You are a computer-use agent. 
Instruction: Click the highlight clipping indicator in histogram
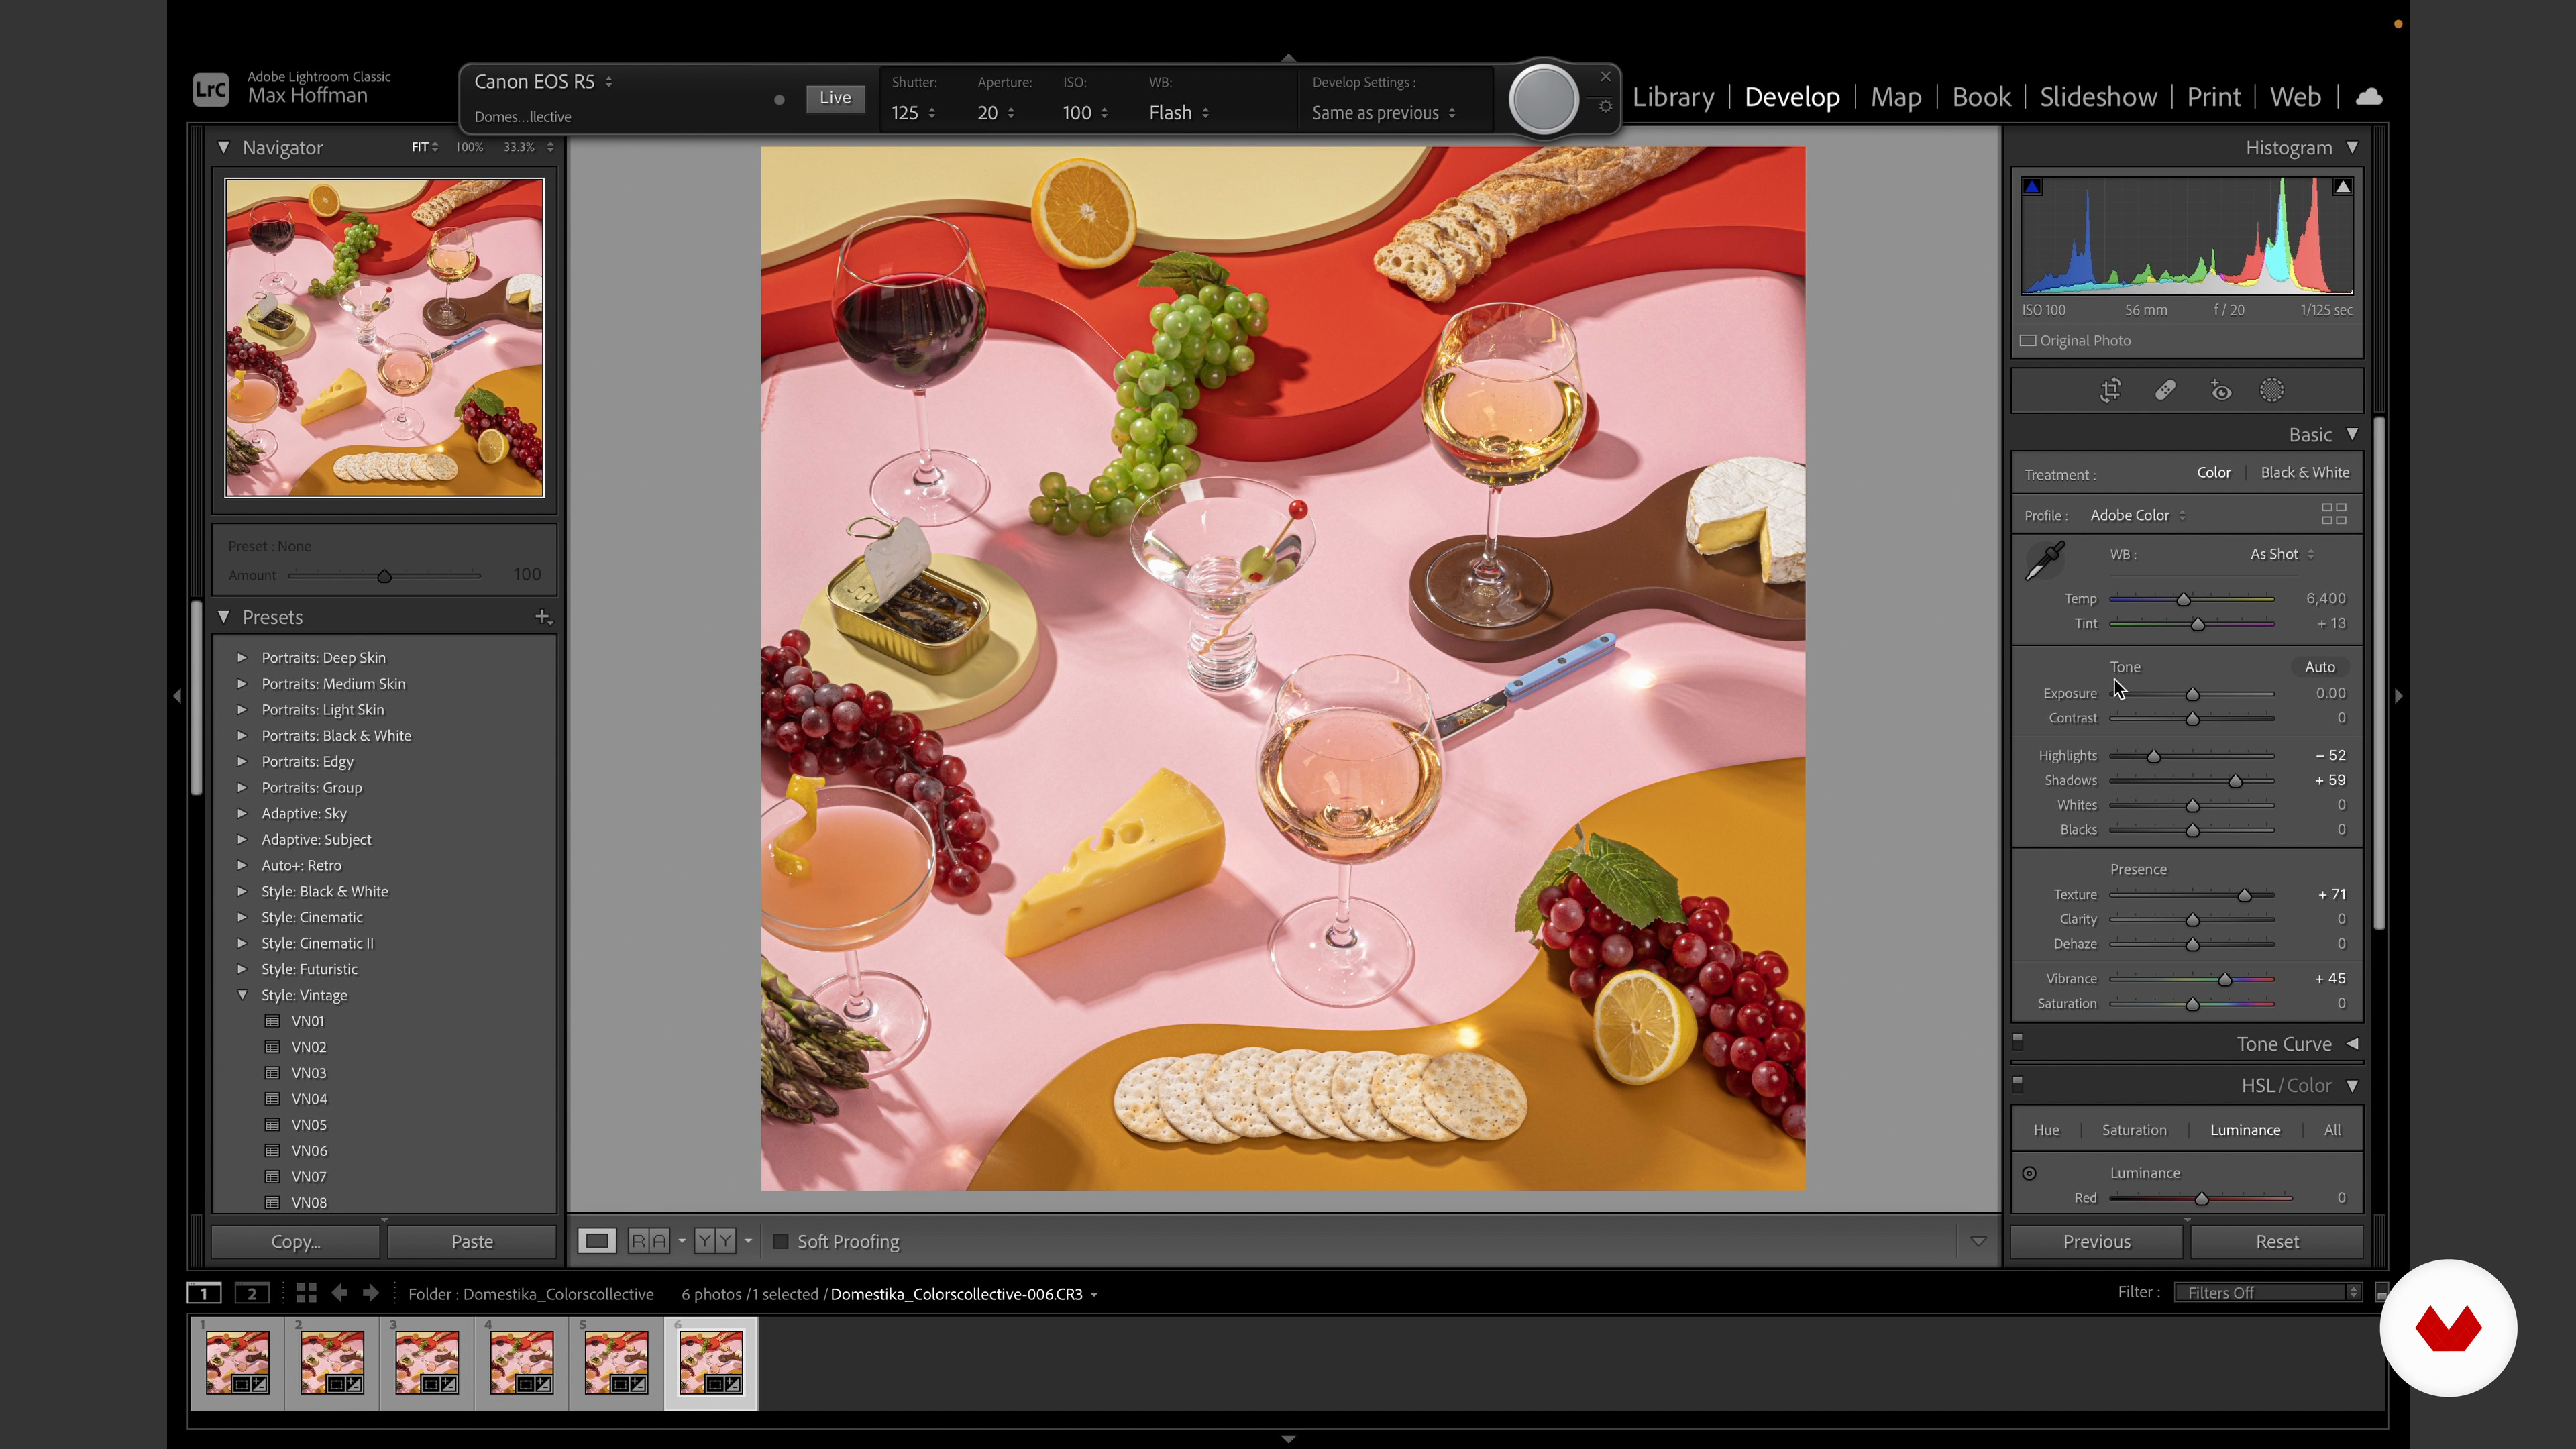[2342, 187]
